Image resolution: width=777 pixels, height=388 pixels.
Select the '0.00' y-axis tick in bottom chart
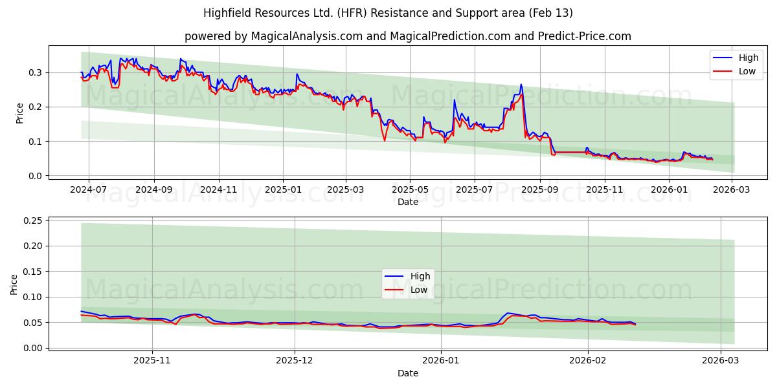(32, 348)
